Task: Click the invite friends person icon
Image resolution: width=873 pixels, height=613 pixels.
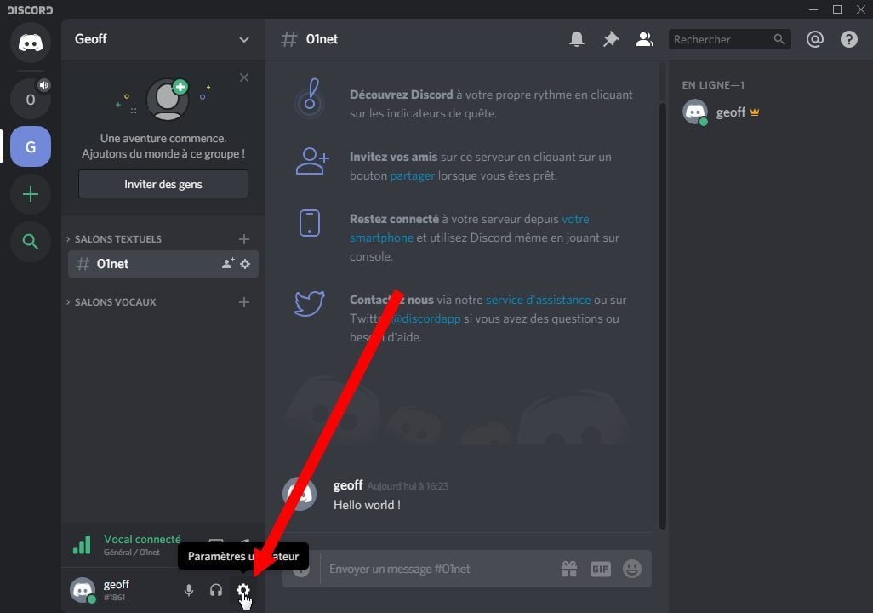Action: [x=311, y=162]
